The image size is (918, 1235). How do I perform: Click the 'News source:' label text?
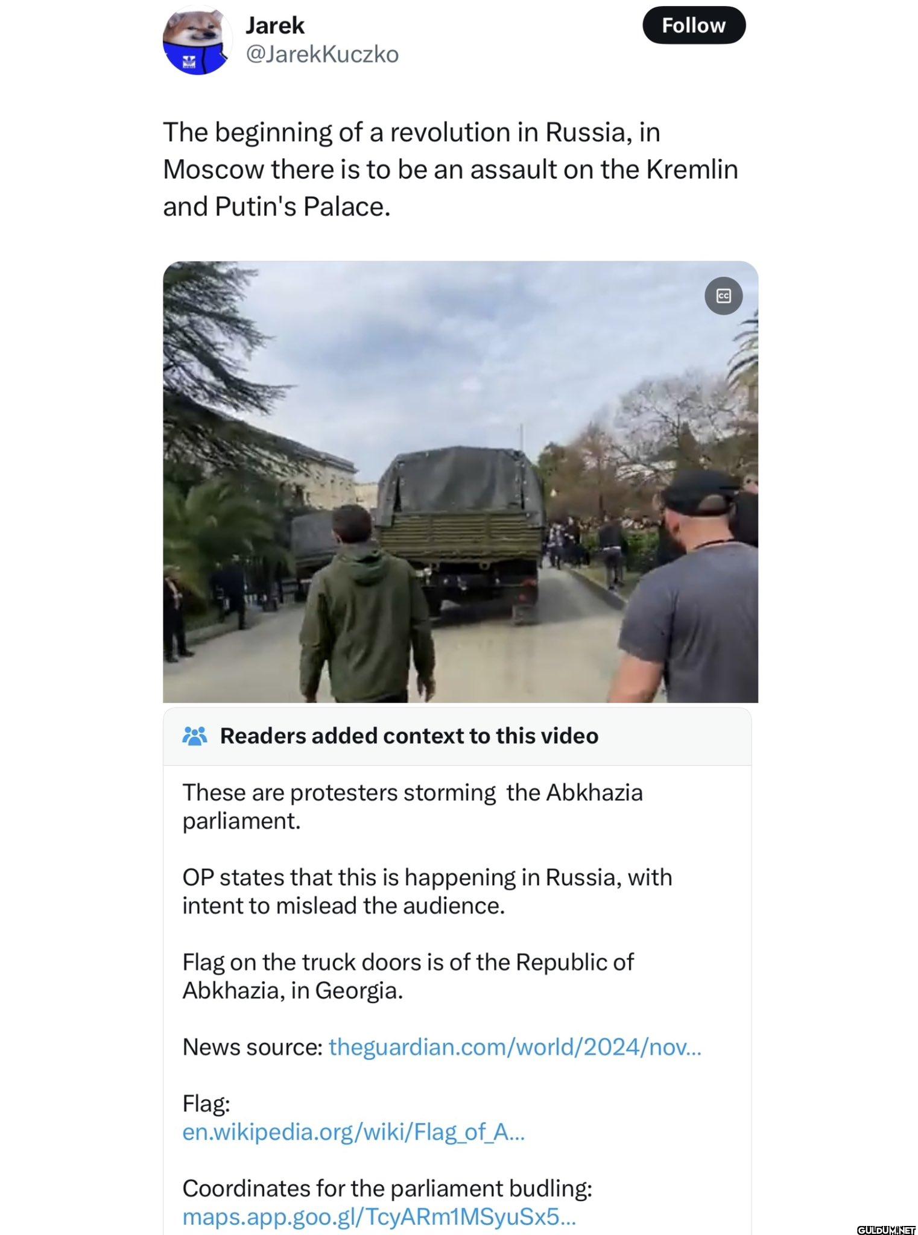tap(253, 1047)
